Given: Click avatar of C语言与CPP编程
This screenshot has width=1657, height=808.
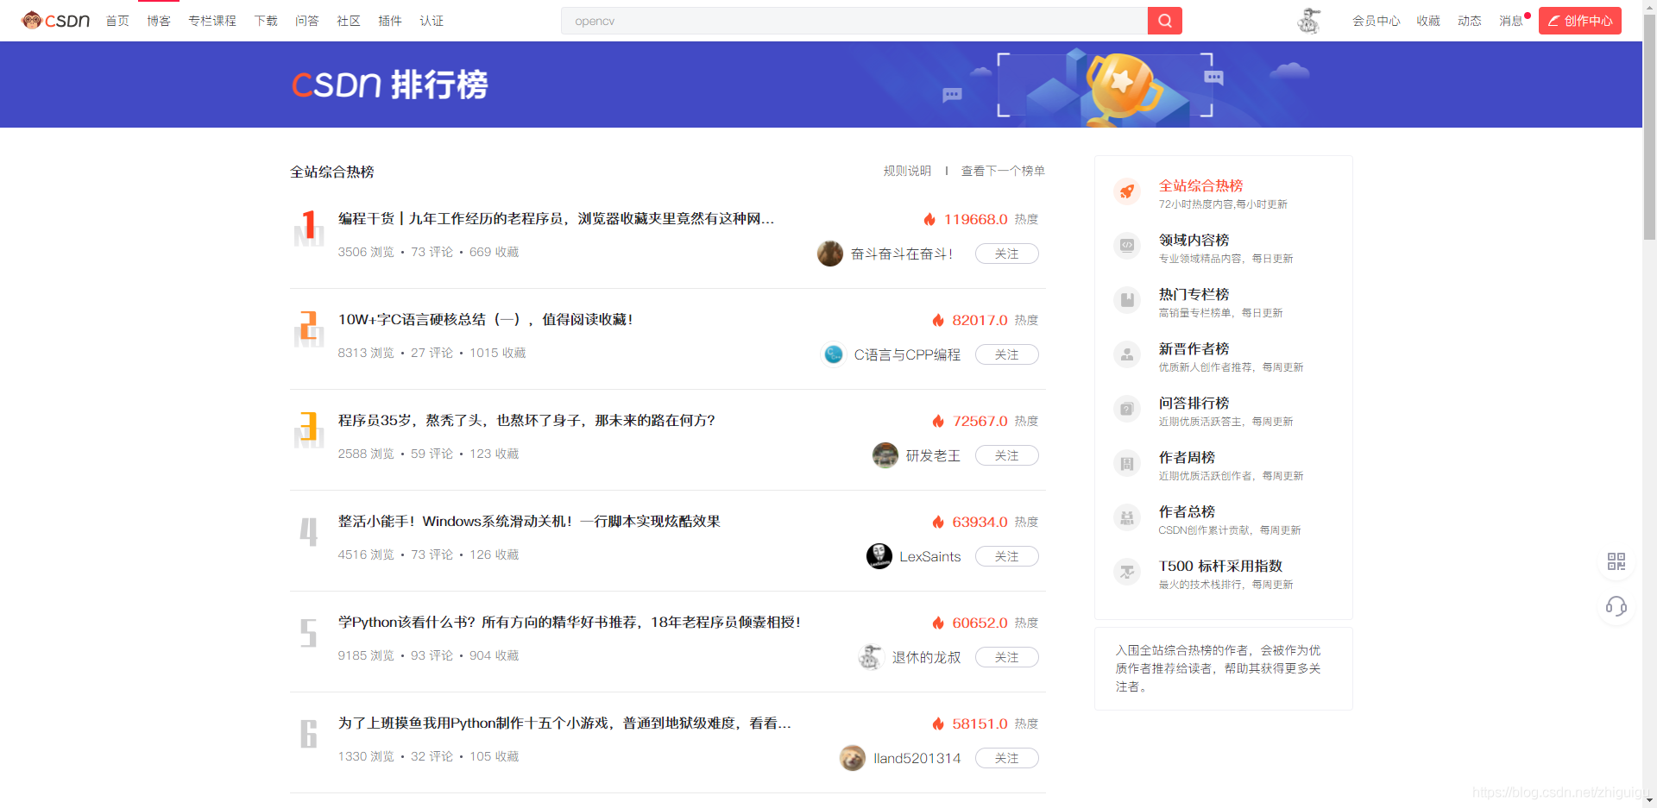Looking at the screenshot, I should [834, 354].
